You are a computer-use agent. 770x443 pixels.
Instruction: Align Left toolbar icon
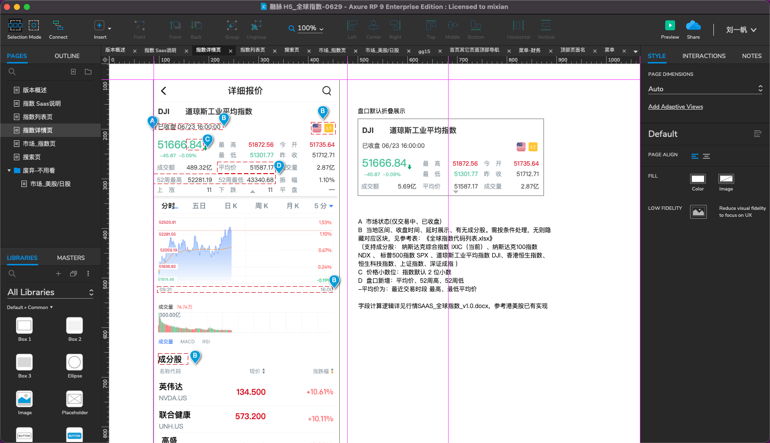(x=352, y=25)
